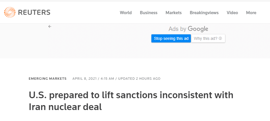Viewport: 270px width, 121px height.
Task: Open the Emerging Markets category link
Action: [48, 79]
